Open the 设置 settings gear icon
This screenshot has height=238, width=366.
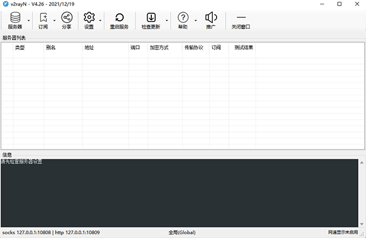click(x=89, y=17)
